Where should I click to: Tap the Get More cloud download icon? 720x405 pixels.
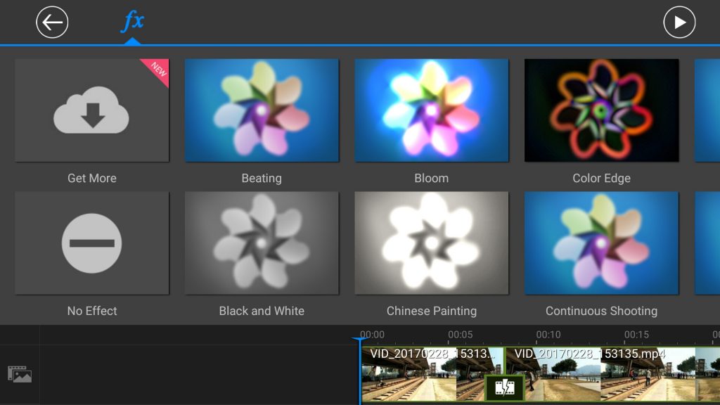[x=92, y=110]
